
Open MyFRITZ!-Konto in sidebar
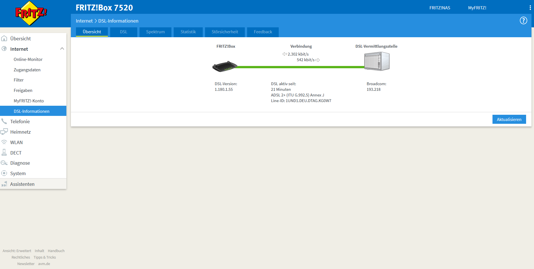click(29, 101)
